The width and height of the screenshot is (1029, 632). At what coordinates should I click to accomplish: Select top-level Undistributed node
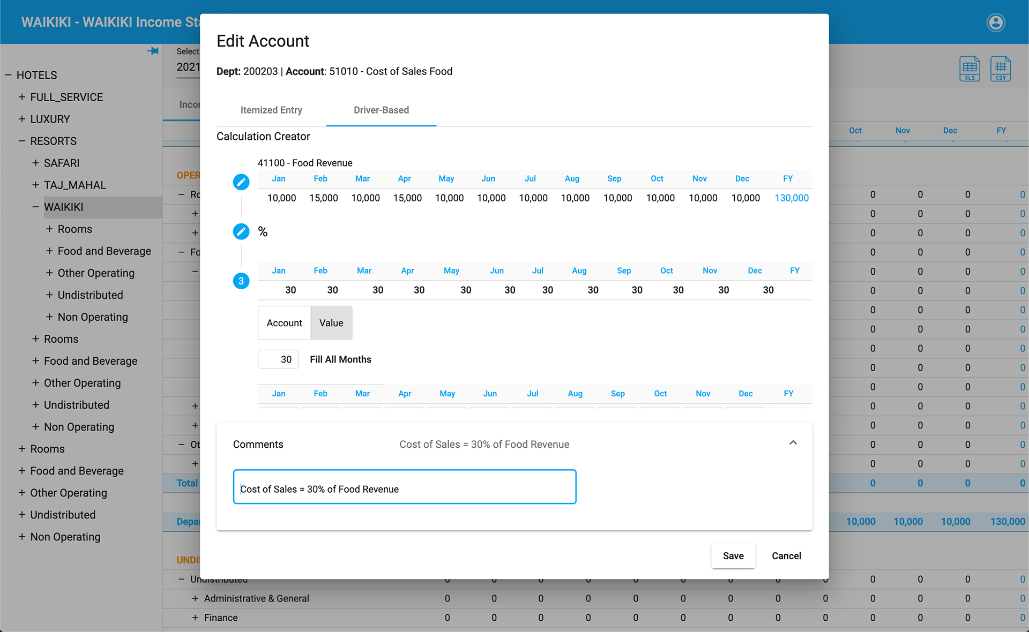[x=63, y=514]
